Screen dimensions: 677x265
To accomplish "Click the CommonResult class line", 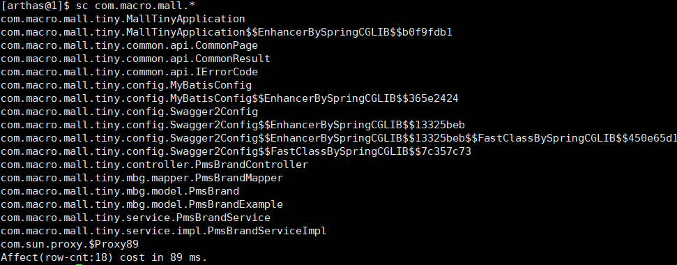I will pos(135,59).
